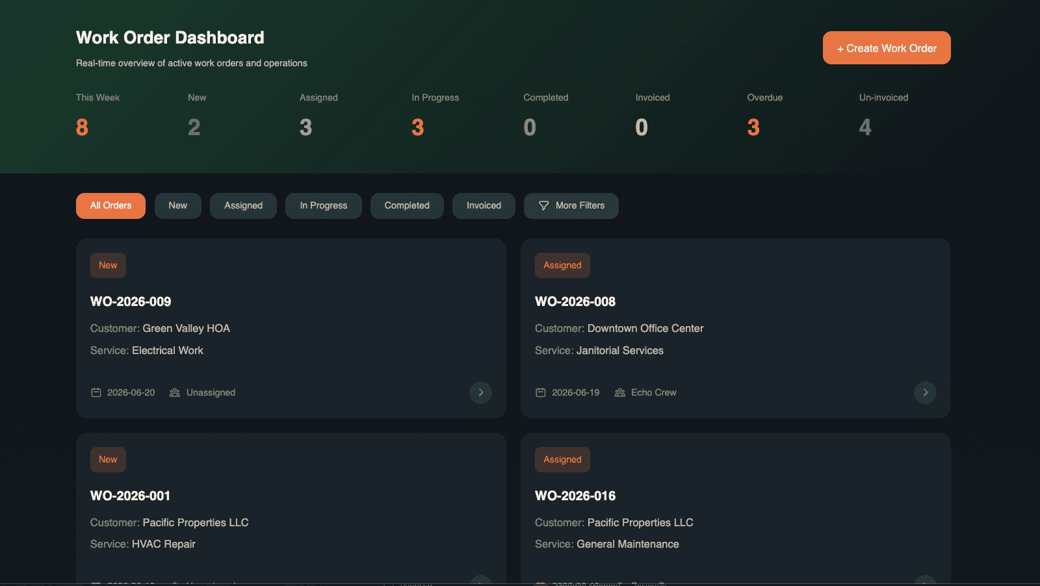Viewport: 1040px width, 586px height.
Task: Show All Orders tab
Action: 110,206
